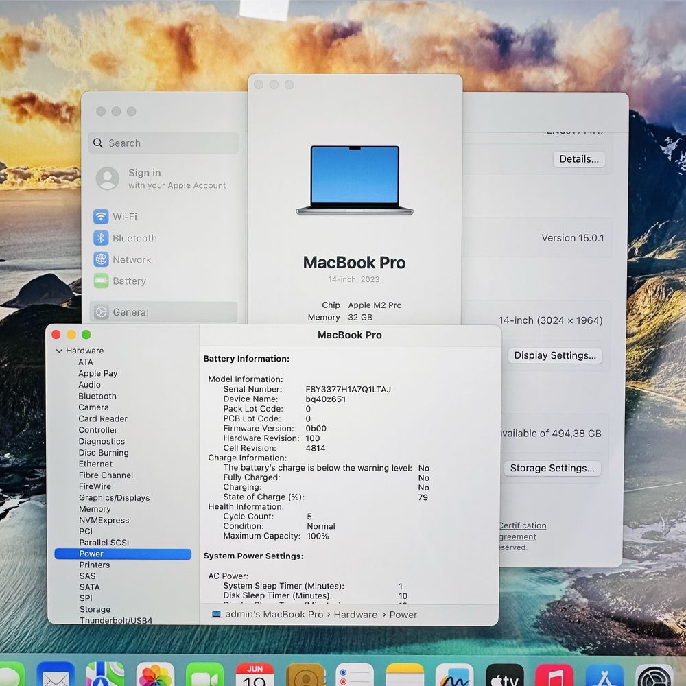The image size is (686, 686).
Task: Open Storage Settings...
Action: [552, 469]
